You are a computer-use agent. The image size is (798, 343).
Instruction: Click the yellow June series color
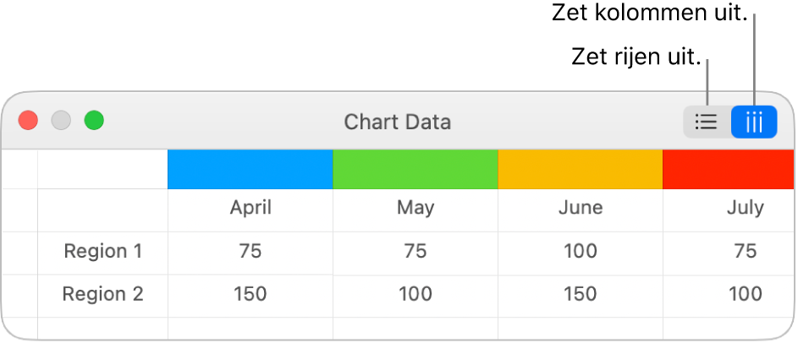581,169
